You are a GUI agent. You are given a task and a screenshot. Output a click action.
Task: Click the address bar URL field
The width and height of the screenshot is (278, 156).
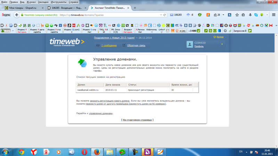[x=109, y=15]
